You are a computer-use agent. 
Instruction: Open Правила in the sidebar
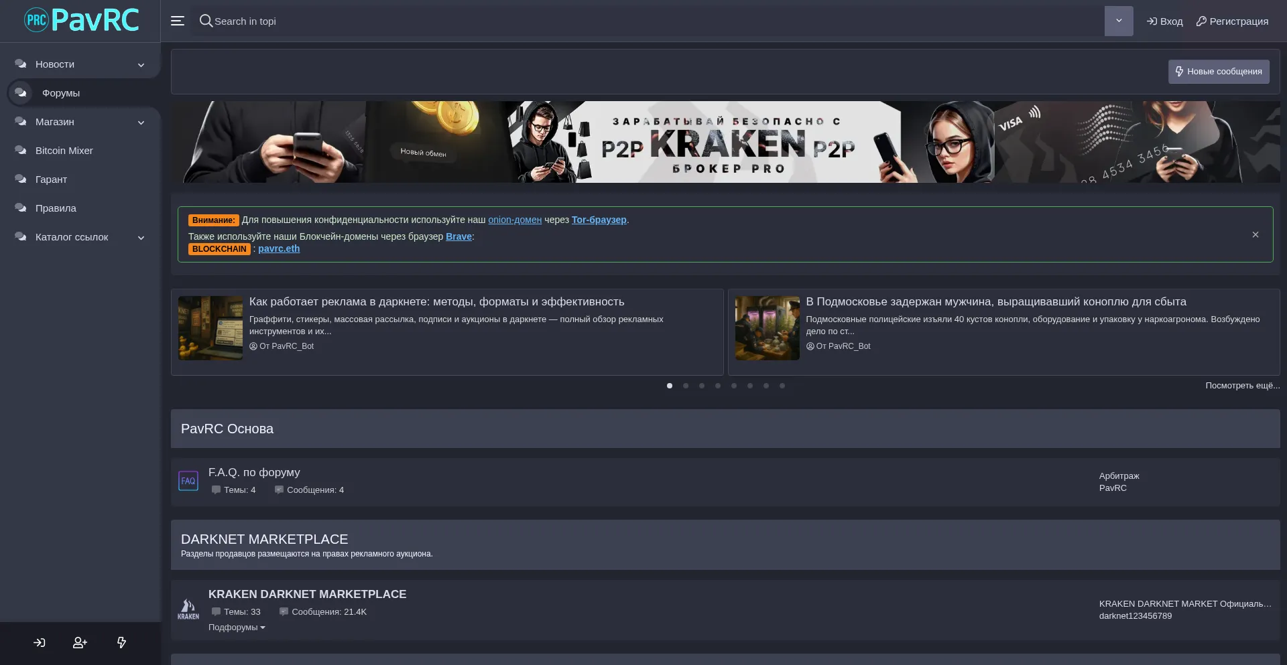pos(56,208)
